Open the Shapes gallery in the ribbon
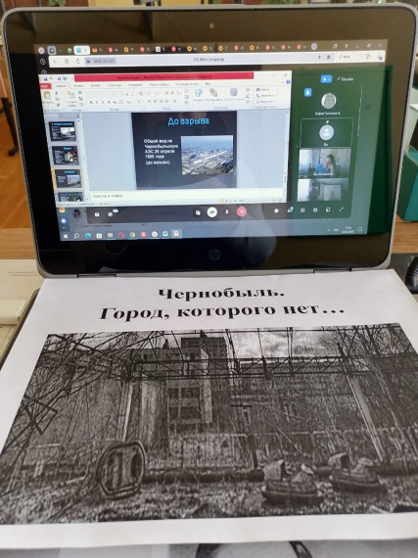This screenshot has width=418, height=558. [199, 96]
